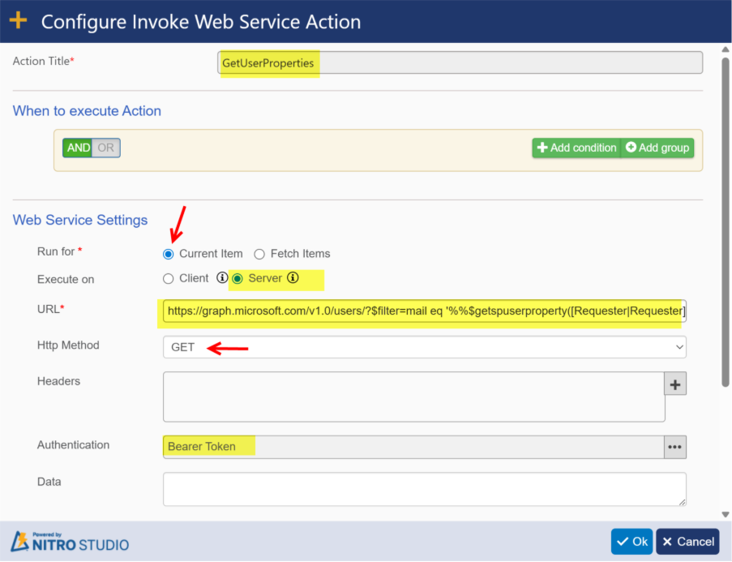Confirm with the Ok button

click(x=631, y=542)
